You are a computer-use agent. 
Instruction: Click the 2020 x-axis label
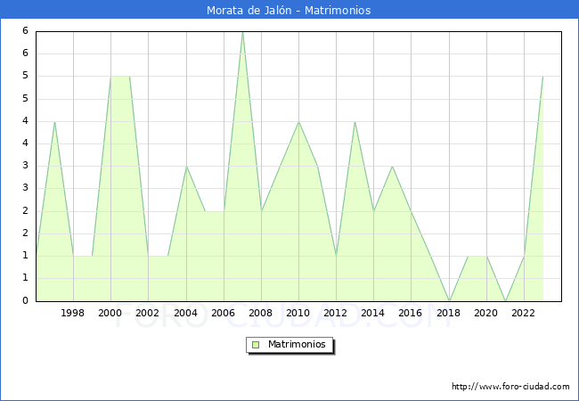coord(485,313)
